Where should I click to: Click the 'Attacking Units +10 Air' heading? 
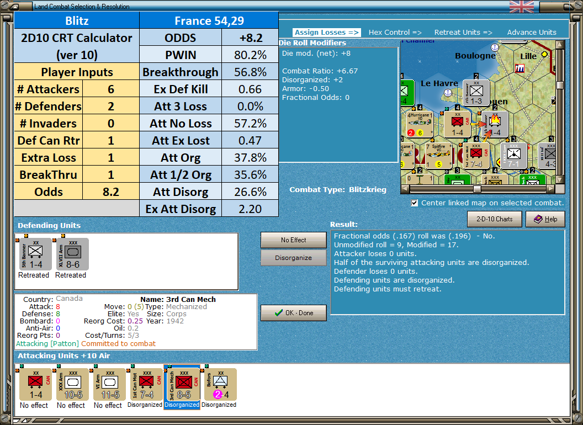pyautogui.click(x=64, y=356)
